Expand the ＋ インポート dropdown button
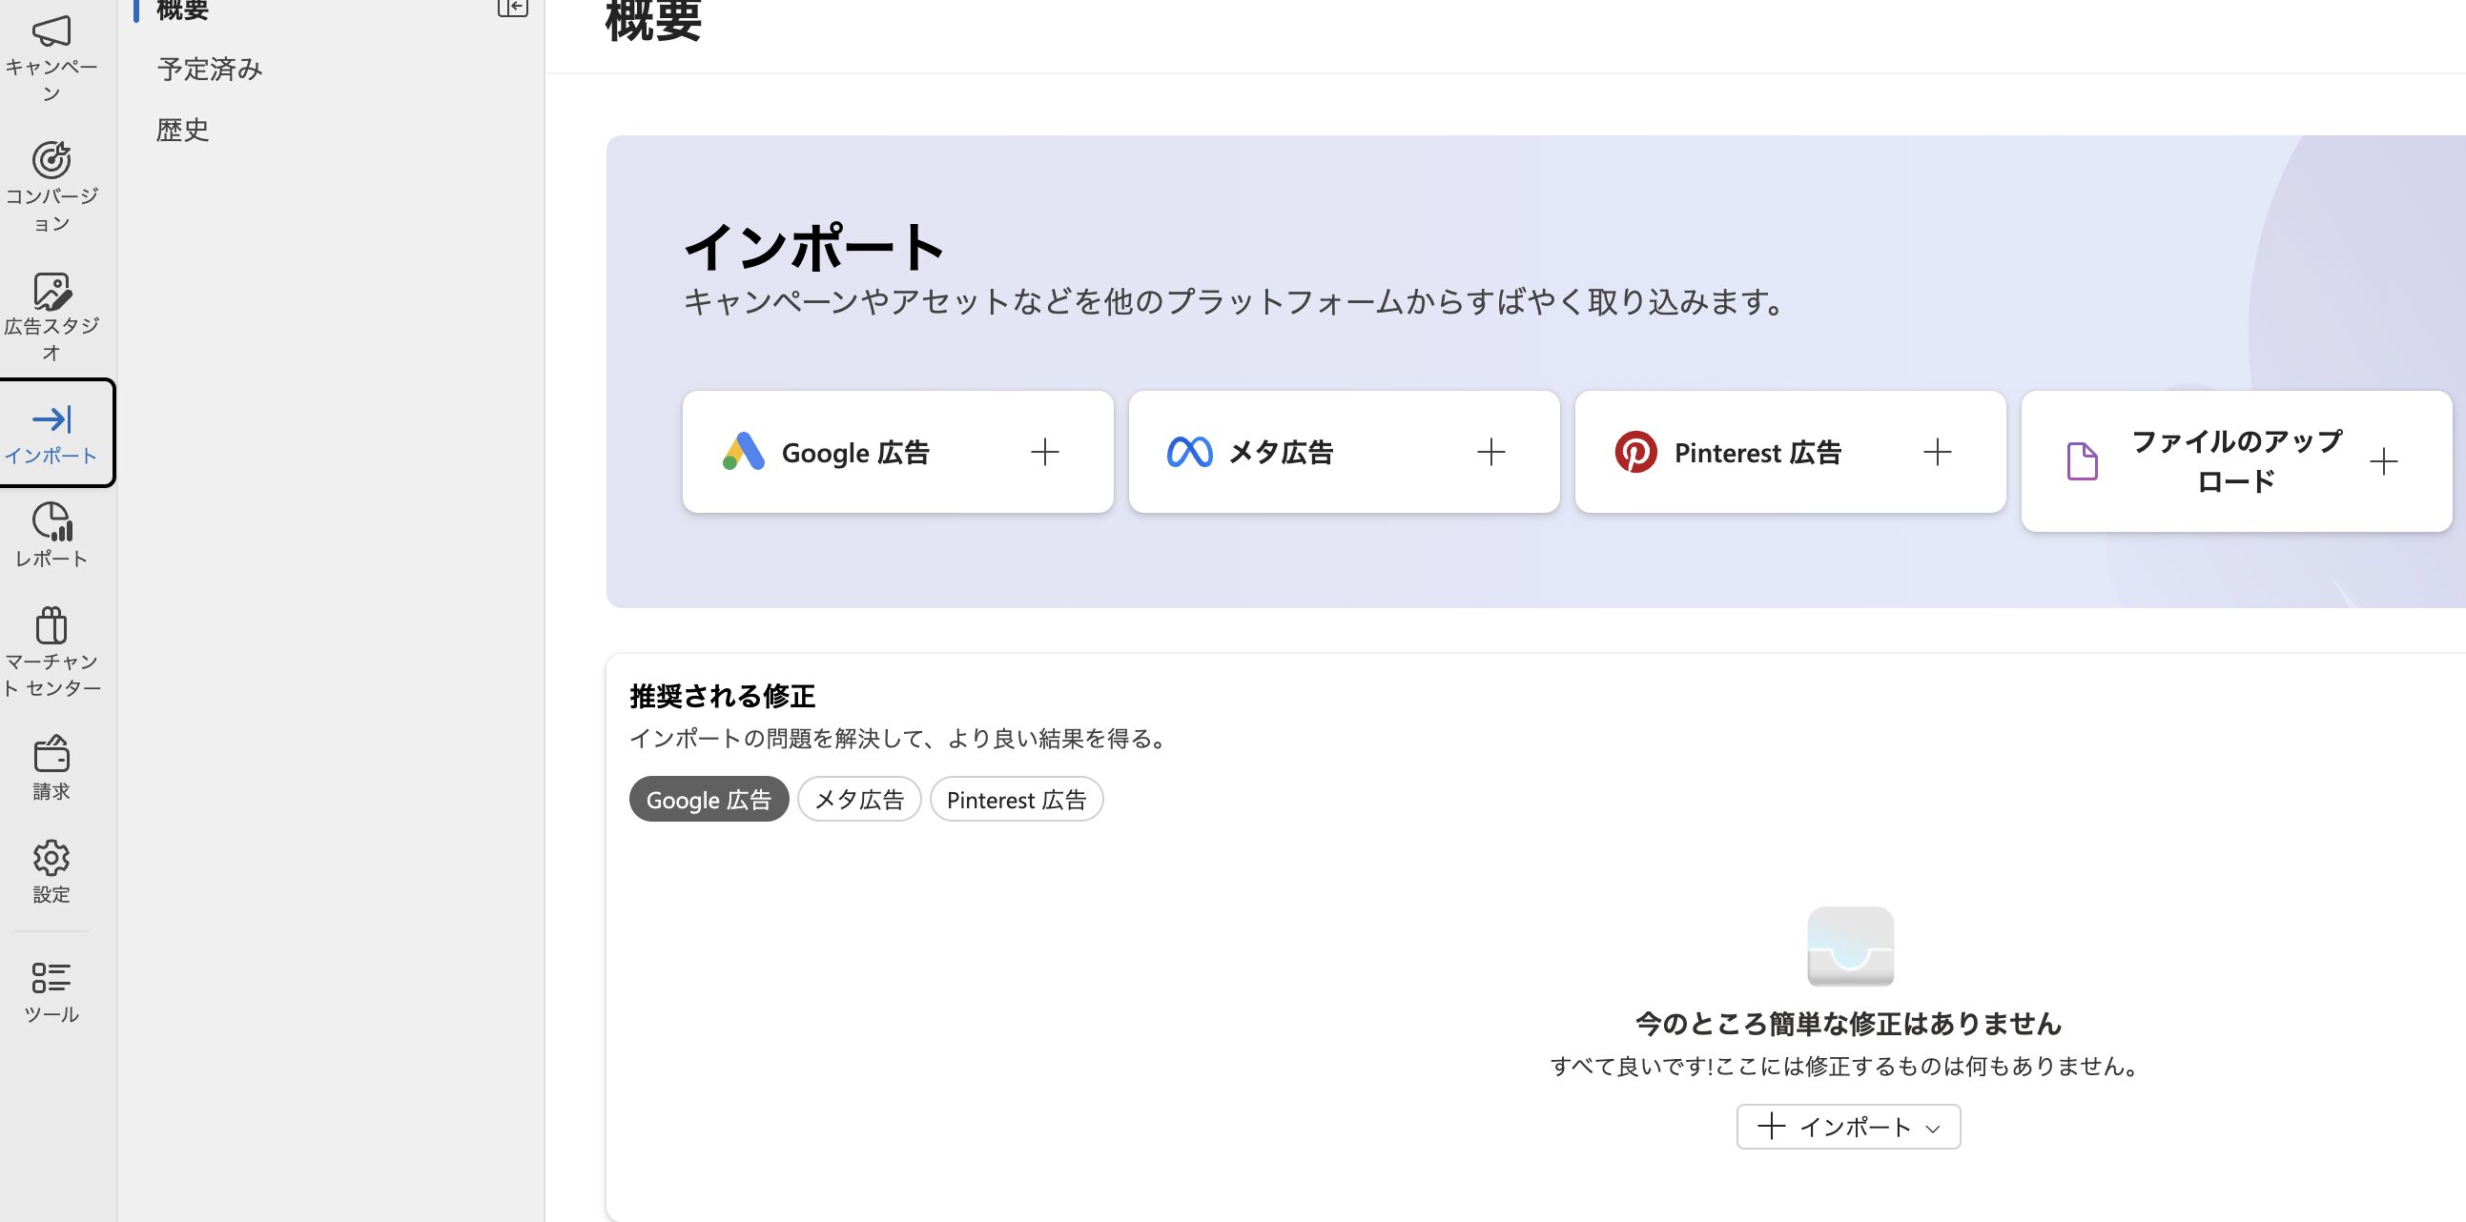Screen dimensions: 2466x1222 click(x=1847, y=1128)
